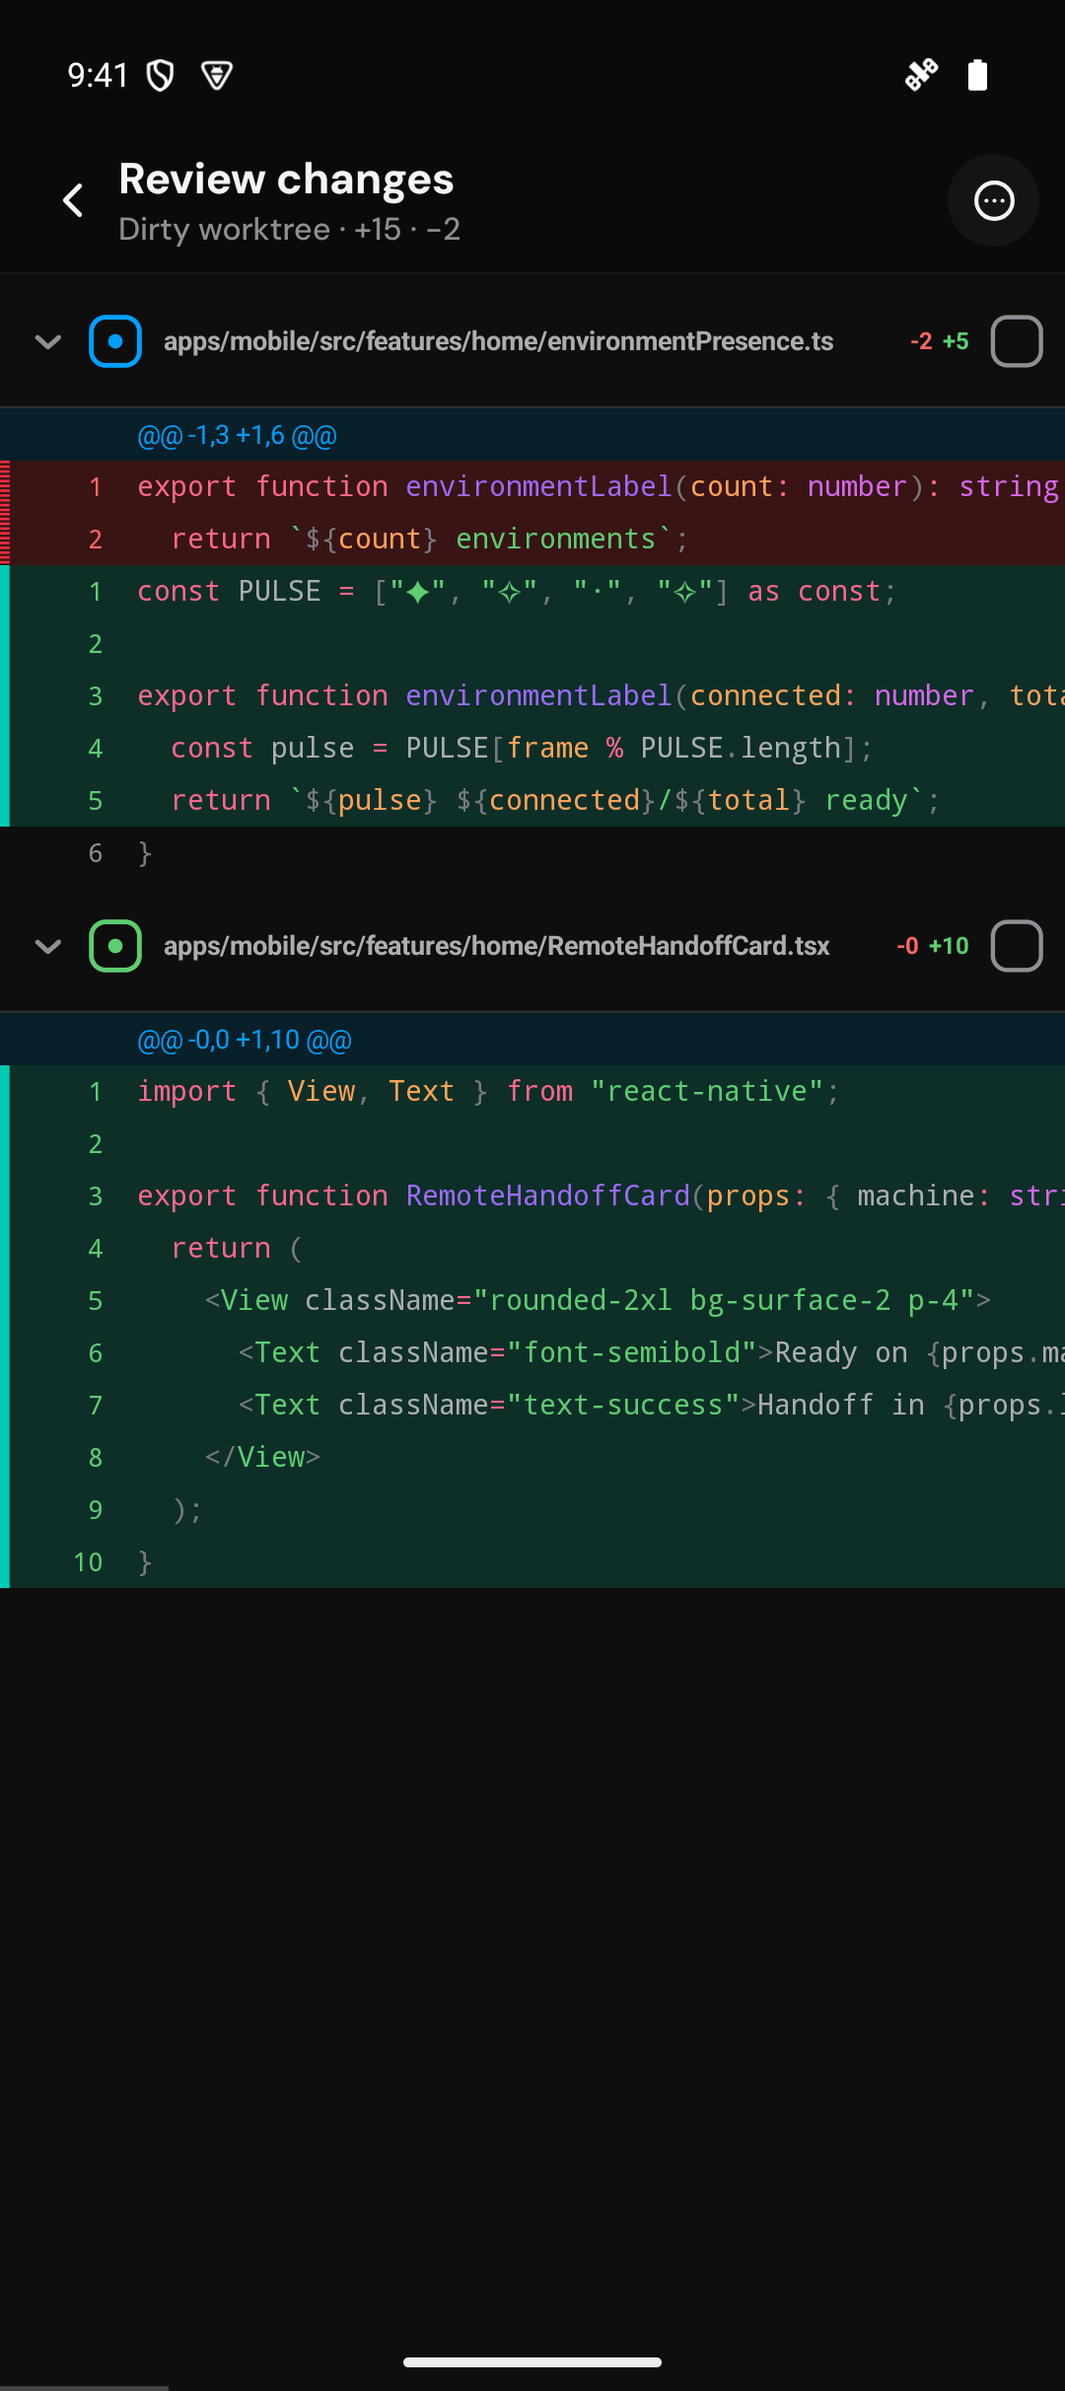Screen dimensions: 1065x2391
Task: Select the removed line 'return `${count} environments`'
Action: click(x=532, y=539)
